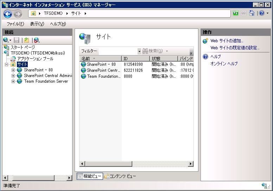273x191 pixels.
Task: Click the ID value 812548390
Action: pos(133,64)
